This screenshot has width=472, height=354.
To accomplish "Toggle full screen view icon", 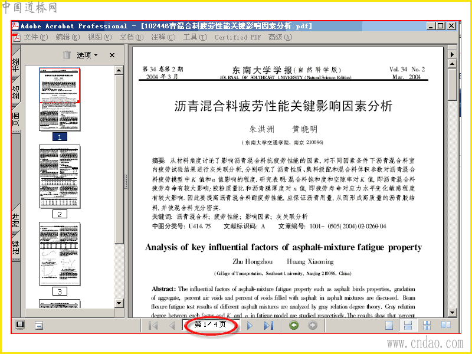I will 20,325.
